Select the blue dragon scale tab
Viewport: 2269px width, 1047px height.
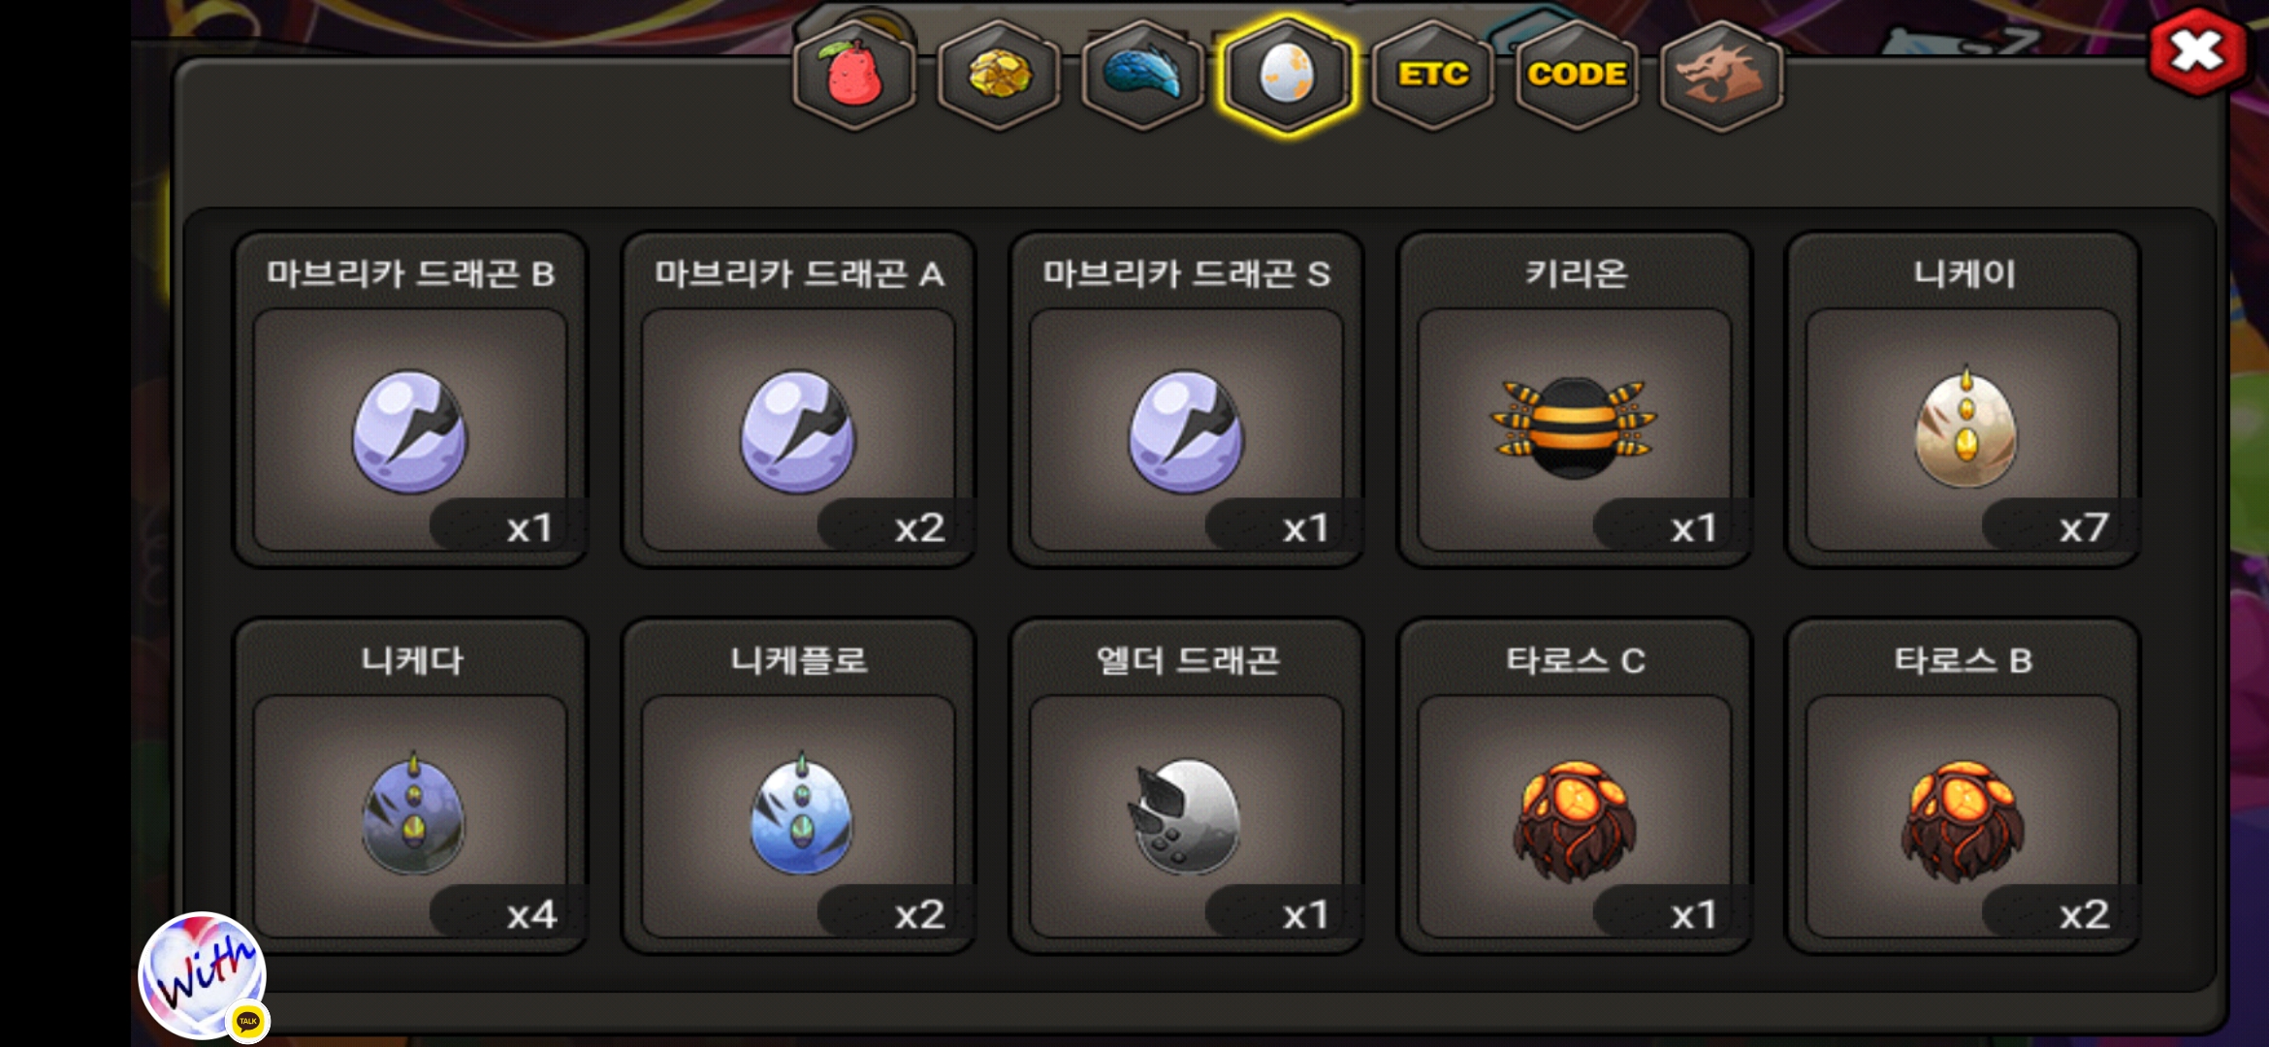click(1142, 75)
